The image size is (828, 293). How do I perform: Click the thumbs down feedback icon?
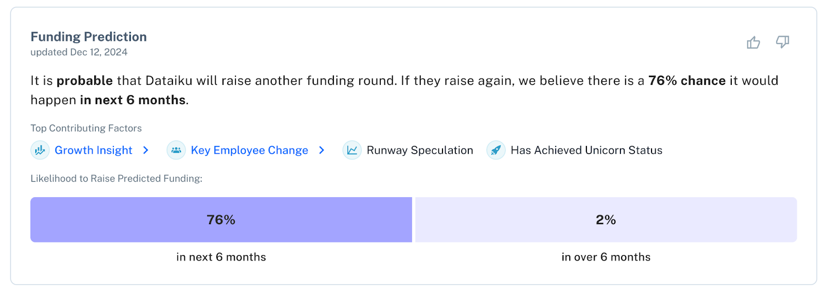(x=782, y=42)
